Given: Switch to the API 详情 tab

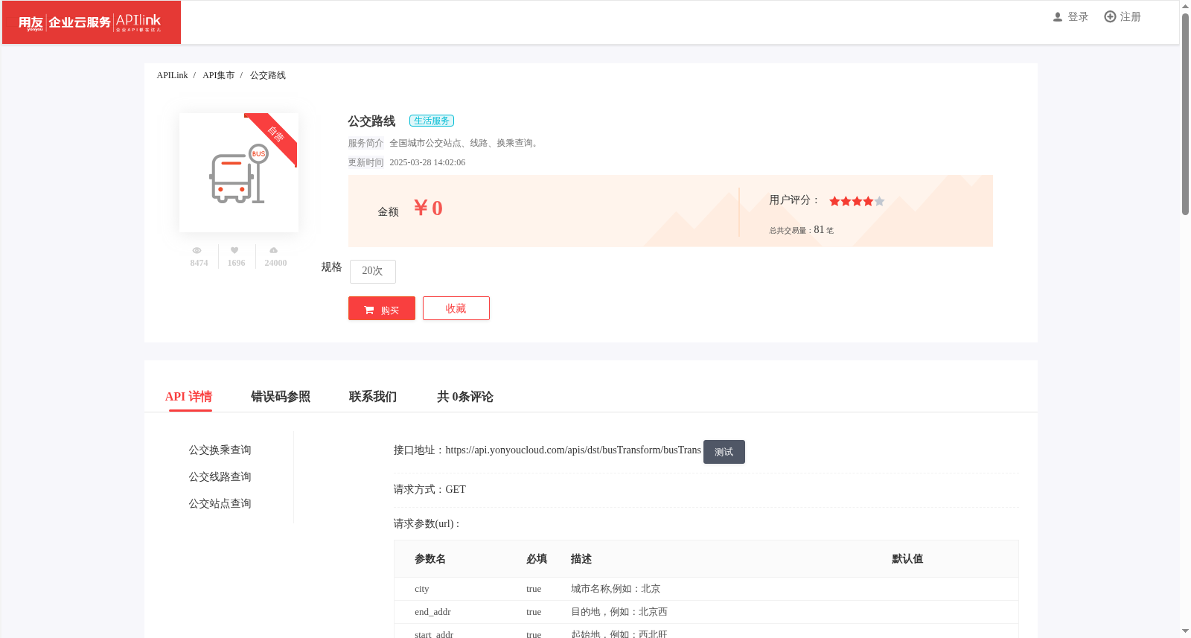Looking at the screenshot, I should [189, 397].
